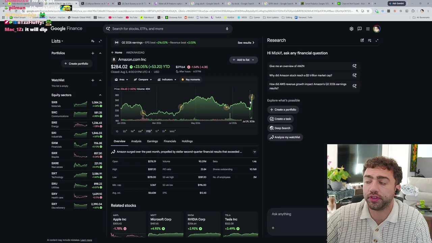Click the earnings broadcast icon in the banner
Image resolution: width=432 pixels, height=243 pixels.
pos(117,43)
